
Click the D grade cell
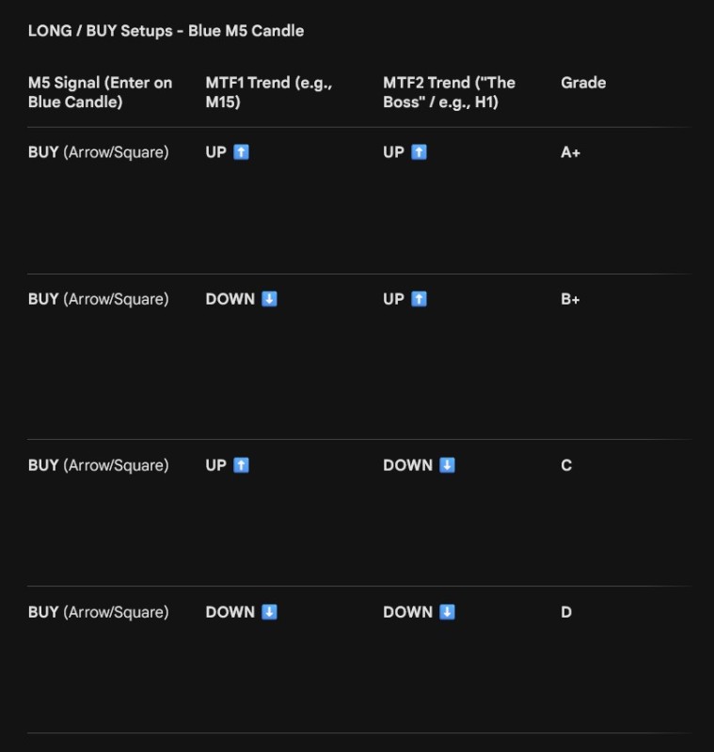tap(566, 612)
